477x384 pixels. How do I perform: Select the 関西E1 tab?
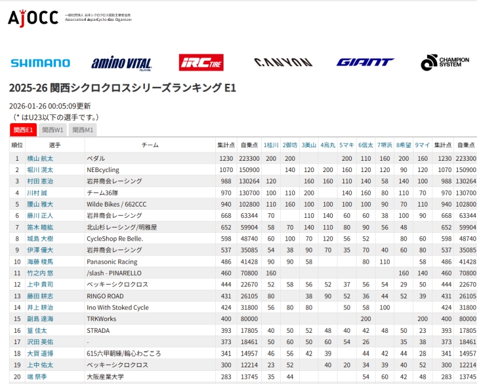[x=24, y=130]
